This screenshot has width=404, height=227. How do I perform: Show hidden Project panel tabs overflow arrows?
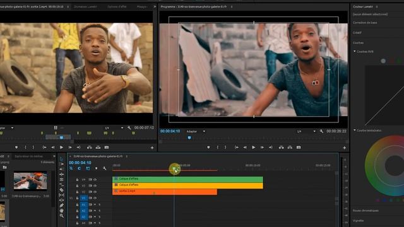54,156
